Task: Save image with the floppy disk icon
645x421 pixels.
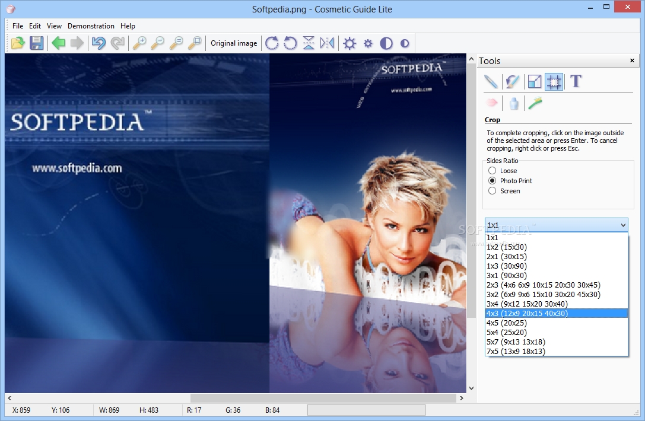Action: (x=37, y=43)
